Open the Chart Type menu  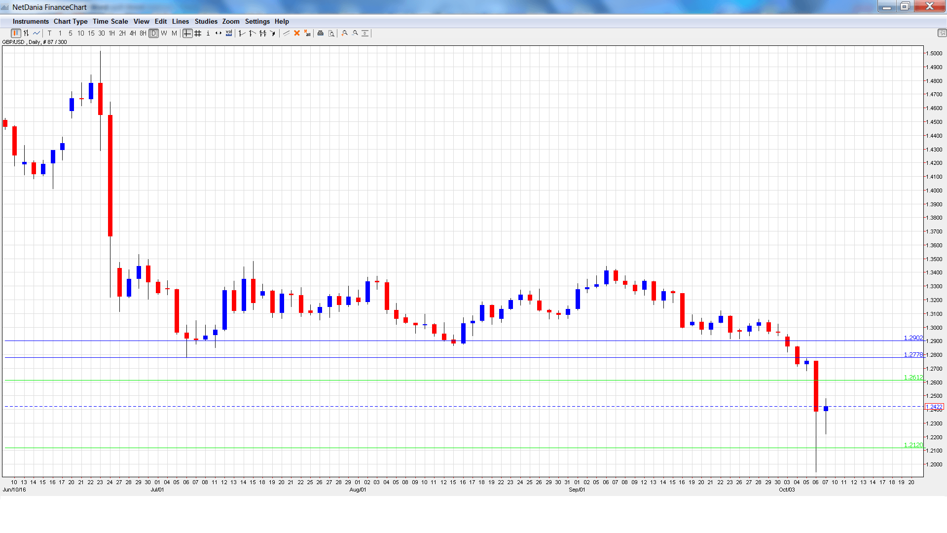pos(71,21)
